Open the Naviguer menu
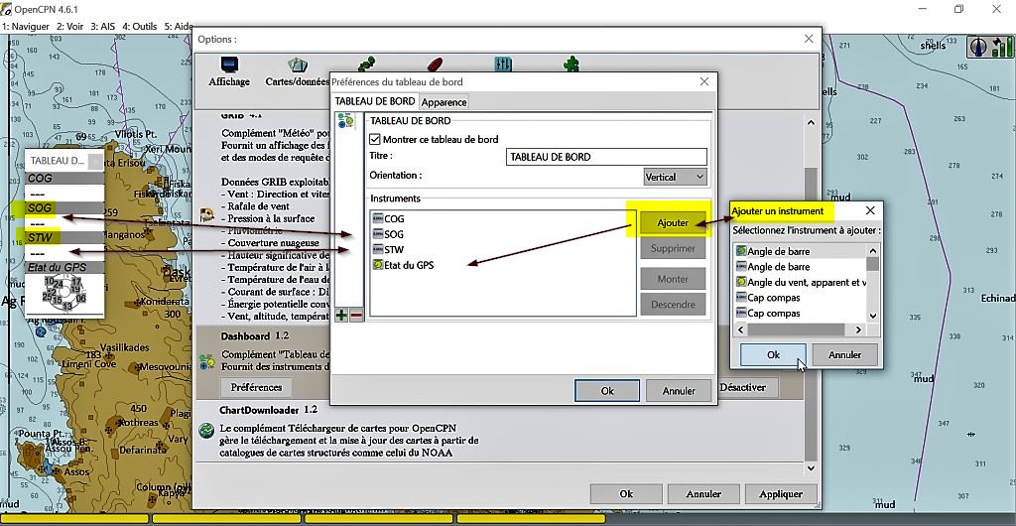Screen dimensions: 1016x526 (x=26, y=27)
